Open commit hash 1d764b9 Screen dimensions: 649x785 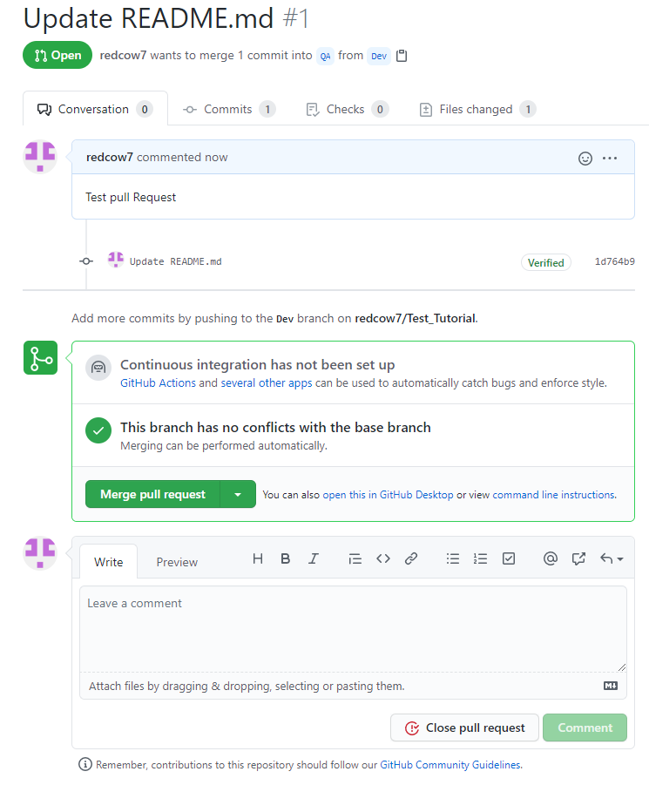tap(614, 261)
